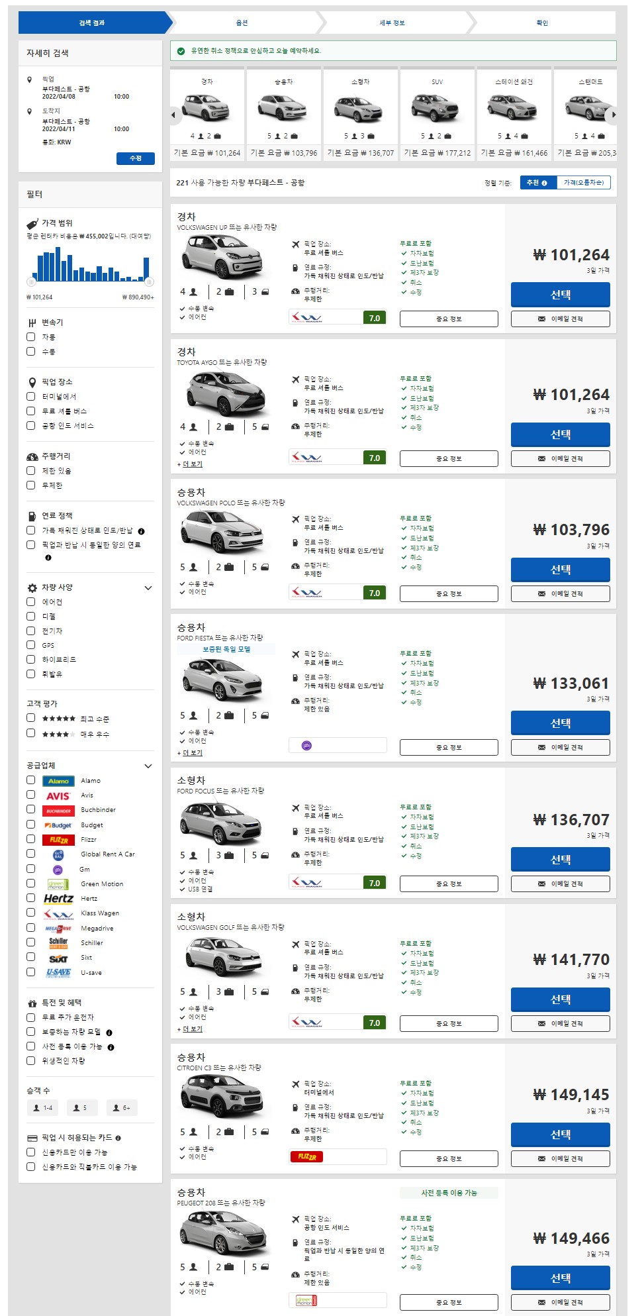This screenshot has width=644, height=1316.
Task: Open info icon below 픽업과 반납 시 동일한 양의 연료
Action: [48, 558]
